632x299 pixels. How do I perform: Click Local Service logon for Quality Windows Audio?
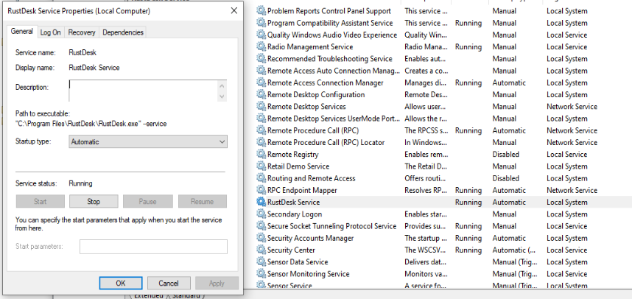(x=566, y=35)
